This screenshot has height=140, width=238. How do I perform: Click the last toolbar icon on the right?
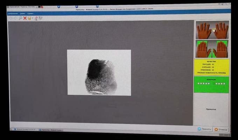pyautogui.click(x=41, y=18)
